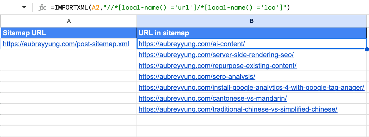Select the 'Sitemap URL' header cell
The height and width of the screenshot is (137, 369).
[69, 33]
